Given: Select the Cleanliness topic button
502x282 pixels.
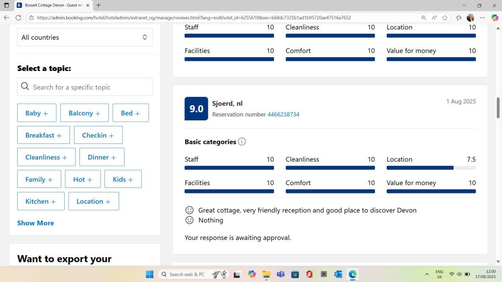Looking at the screenshot, I should click(46, 157).
